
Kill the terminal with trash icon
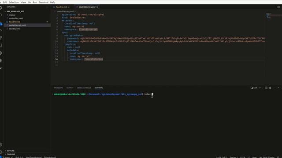click(270, 88)
